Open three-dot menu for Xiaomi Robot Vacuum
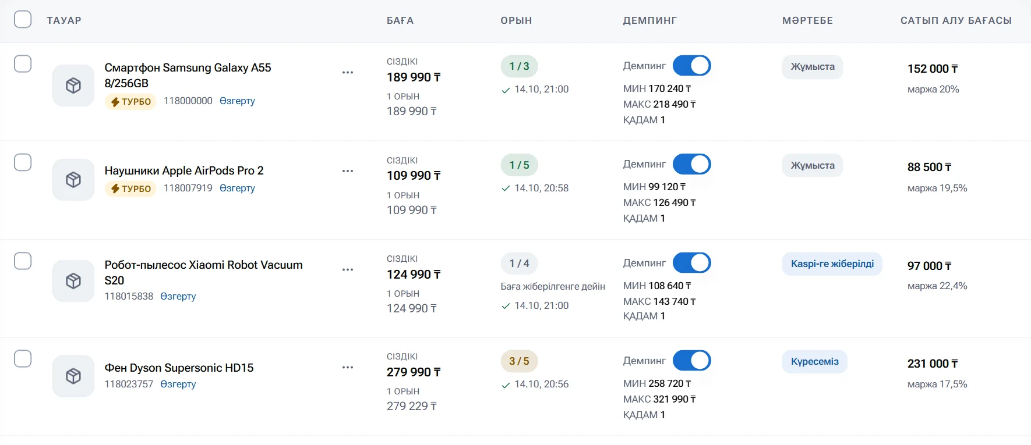This screenshot has width=1031, height=445. pos(348,270)
